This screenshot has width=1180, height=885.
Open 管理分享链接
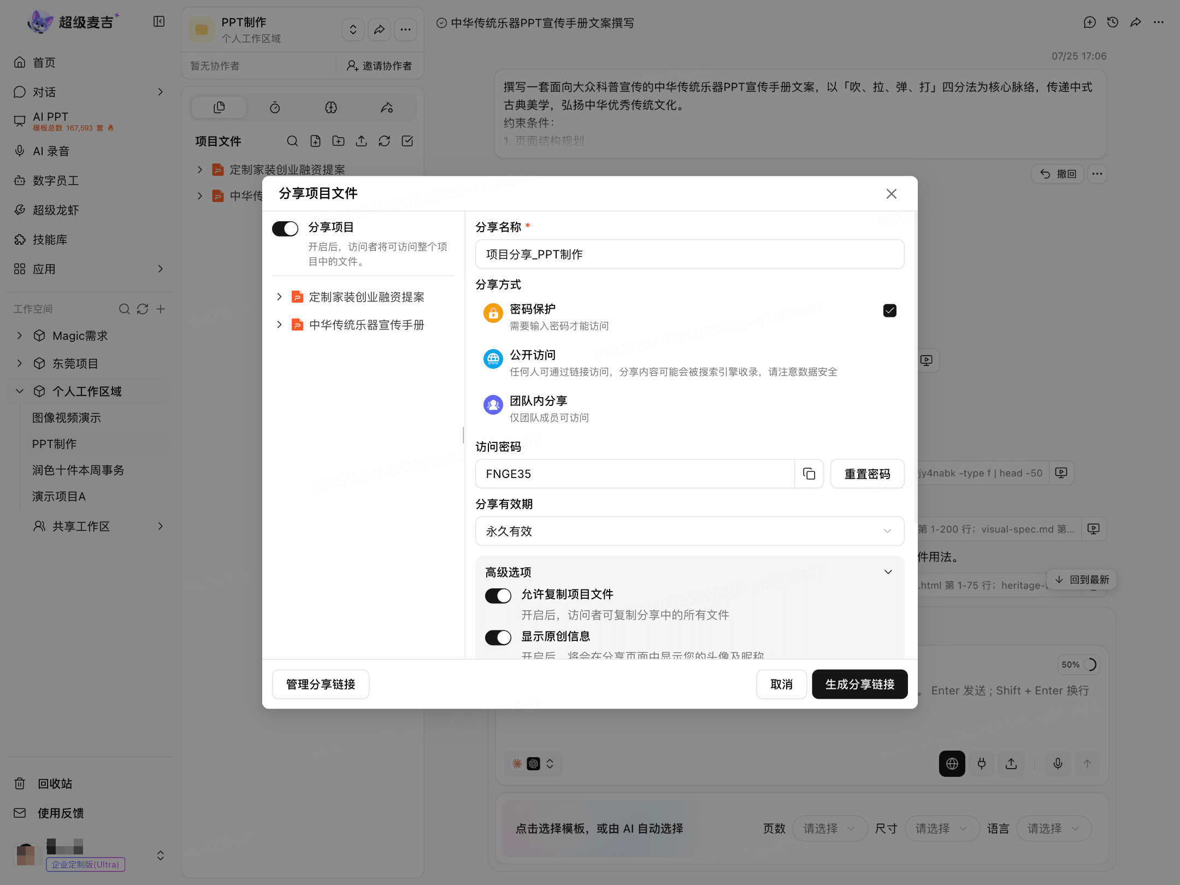tap(321, 685)
